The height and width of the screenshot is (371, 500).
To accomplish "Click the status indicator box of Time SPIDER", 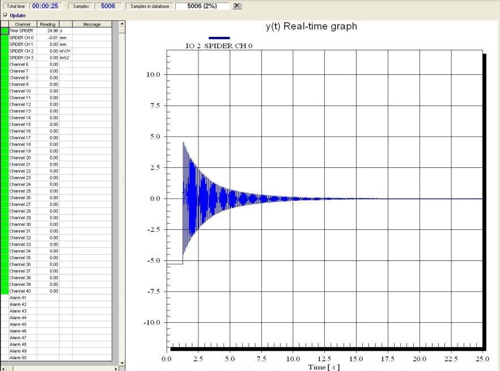I will point(5,31).
